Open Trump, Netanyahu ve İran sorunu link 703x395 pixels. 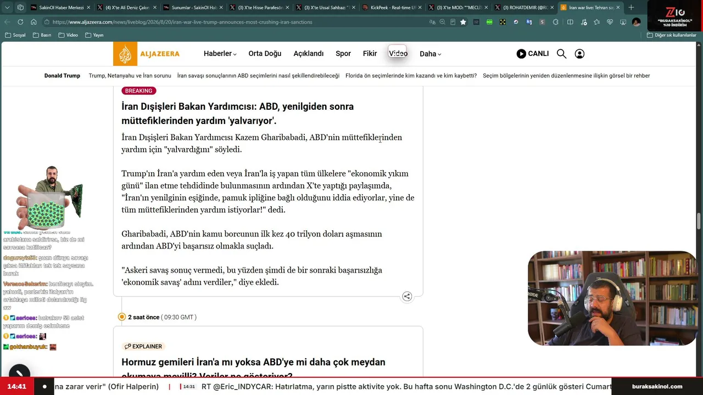coord(130,76)
